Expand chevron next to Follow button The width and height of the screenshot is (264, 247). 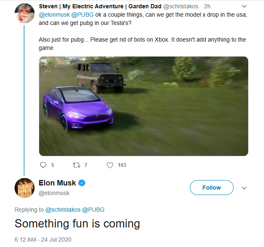click(244, 188)
